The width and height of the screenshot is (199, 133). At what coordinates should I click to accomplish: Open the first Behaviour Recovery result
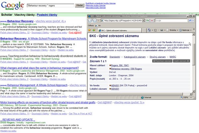(20, 21)
